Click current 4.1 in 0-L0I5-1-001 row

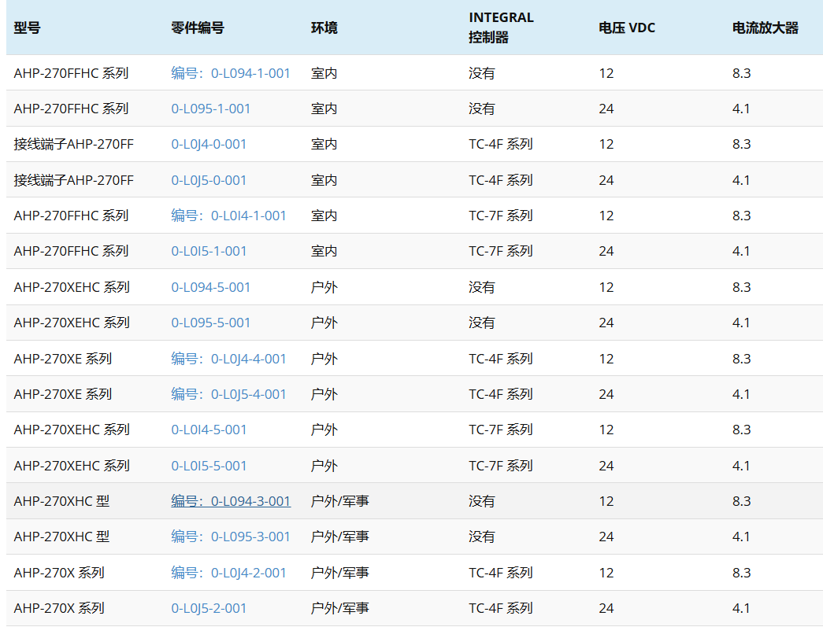click(x=741, y=251)
